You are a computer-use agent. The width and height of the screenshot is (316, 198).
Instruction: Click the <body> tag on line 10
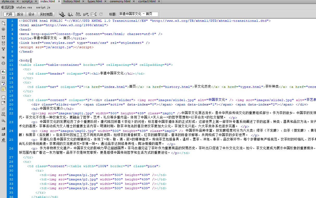tap(25, 60)
